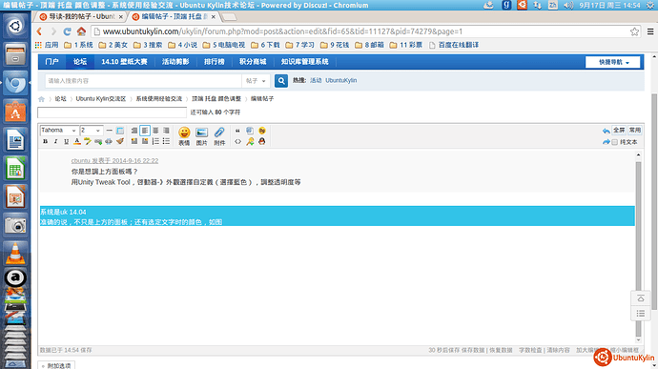Click the post title input field
This screenshot has width=658, height=369.
coord(112,113)
